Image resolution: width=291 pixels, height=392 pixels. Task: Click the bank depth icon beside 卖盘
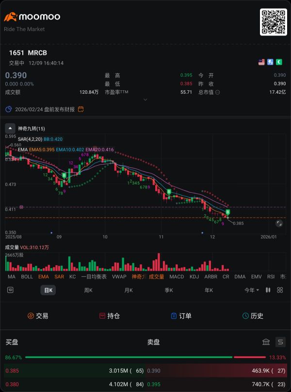[266, 342]
